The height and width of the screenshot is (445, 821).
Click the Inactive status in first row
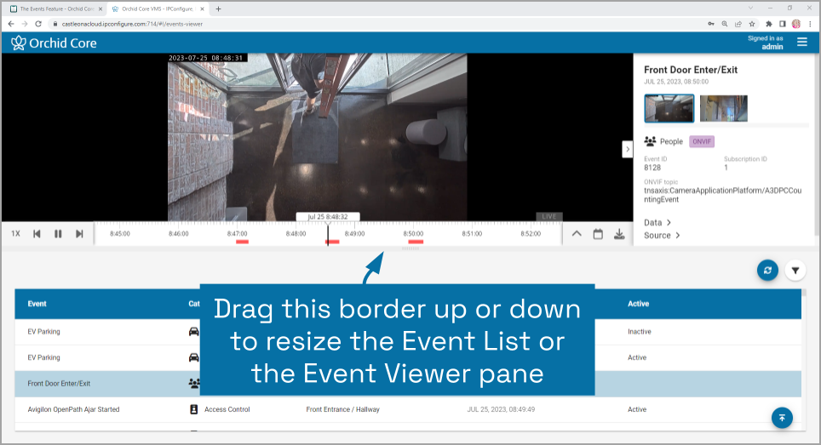click(640, 332)
